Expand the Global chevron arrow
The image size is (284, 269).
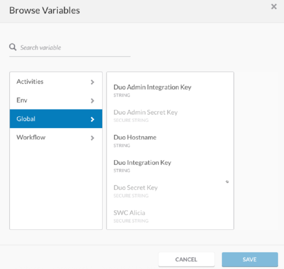pyautogui.click(x=92, y=119)
